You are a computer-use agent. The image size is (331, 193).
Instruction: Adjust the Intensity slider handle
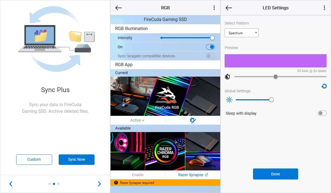[212, 38]
